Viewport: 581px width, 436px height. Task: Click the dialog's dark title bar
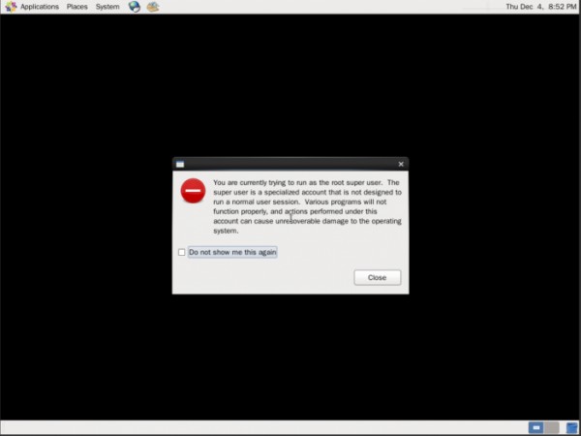coord(290,164)
